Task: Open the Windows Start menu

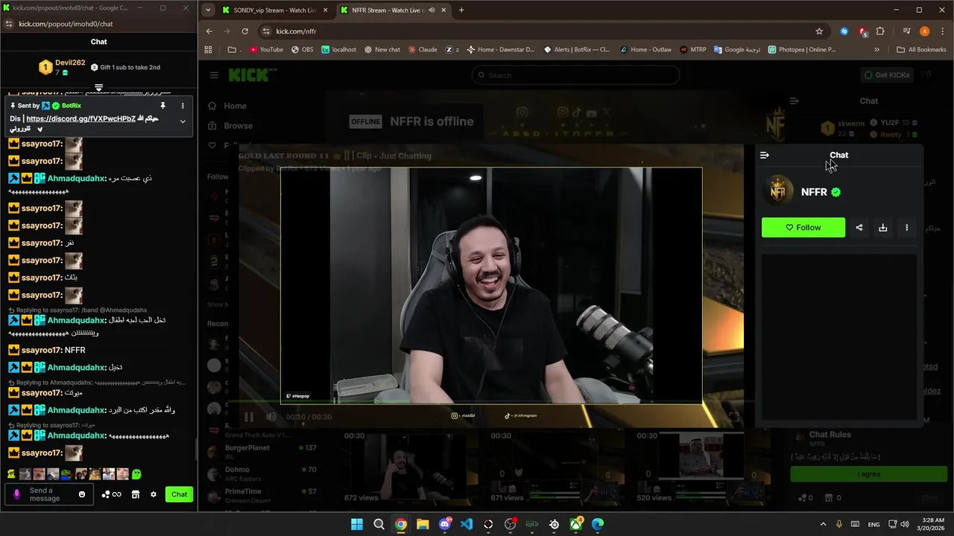Action: pyautogui.click(x=357, y=524)
